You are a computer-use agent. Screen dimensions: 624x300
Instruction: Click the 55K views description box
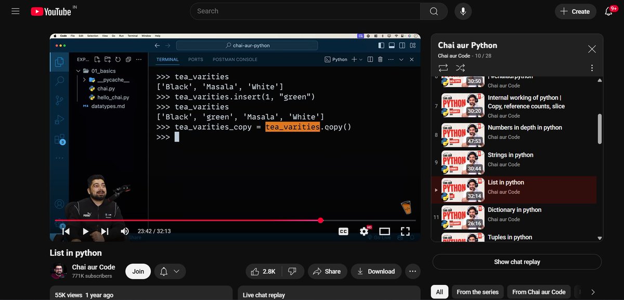[141, 292]
